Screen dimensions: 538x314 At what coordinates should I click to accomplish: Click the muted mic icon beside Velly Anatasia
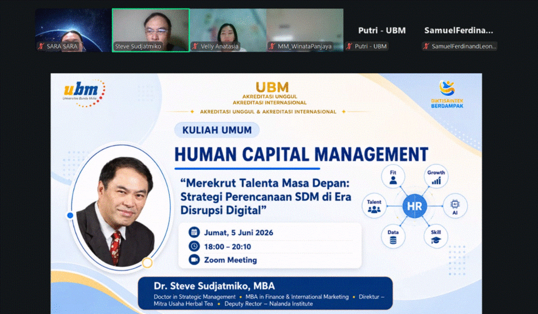point(195,46)
